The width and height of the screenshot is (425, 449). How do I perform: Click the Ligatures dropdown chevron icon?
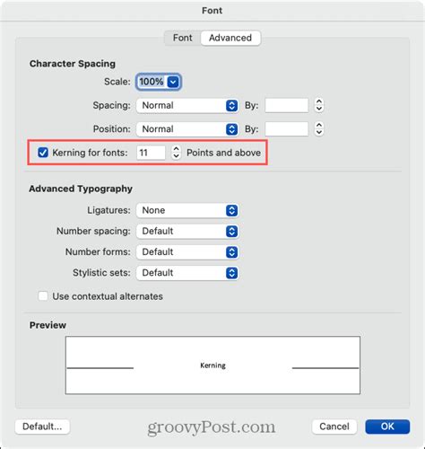(231, 210)
